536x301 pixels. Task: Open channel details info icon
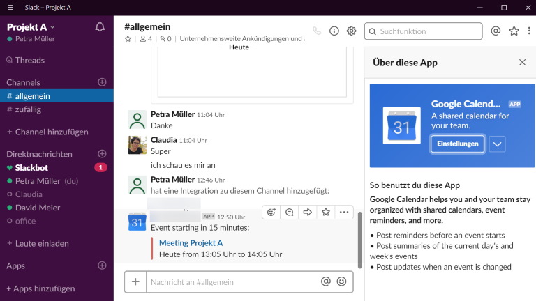click(x=334, y=31)
